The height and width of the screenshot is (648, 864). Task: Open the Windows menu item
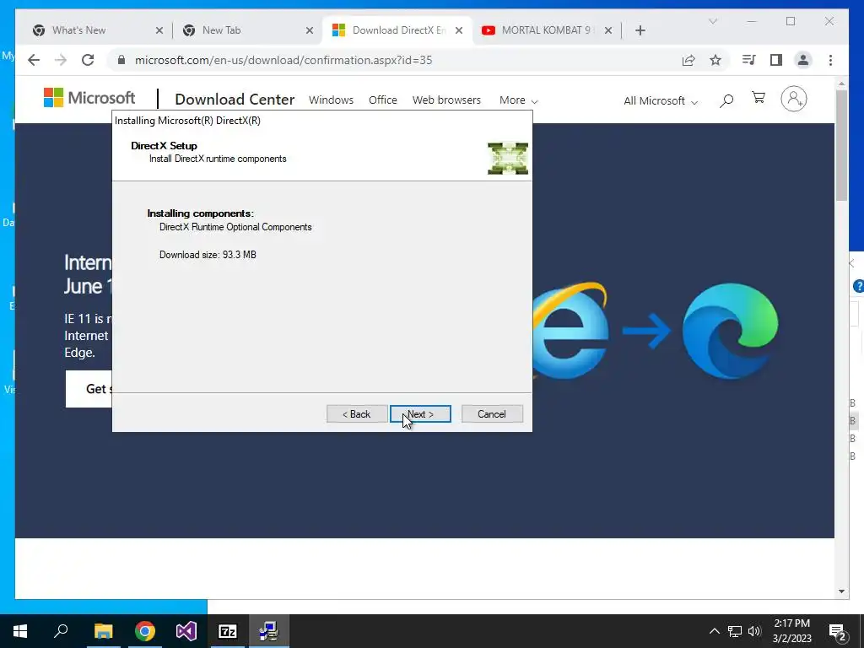(331, 100)
